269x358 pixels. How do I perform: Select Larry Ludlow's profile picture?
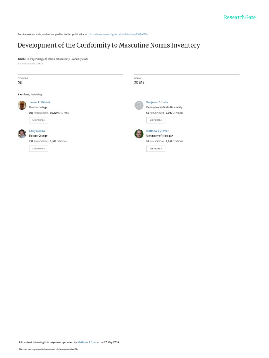[22, 134]
